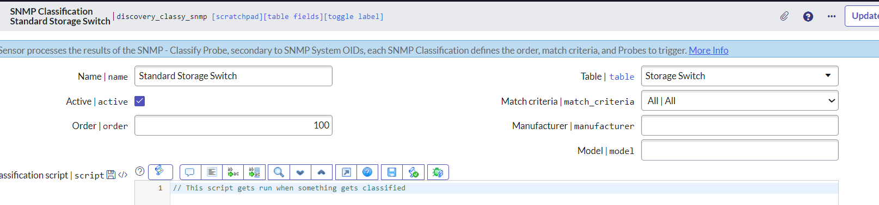The image size is (879, 205).
Task: Click the find next down-chevron icon
Action: 300,172
